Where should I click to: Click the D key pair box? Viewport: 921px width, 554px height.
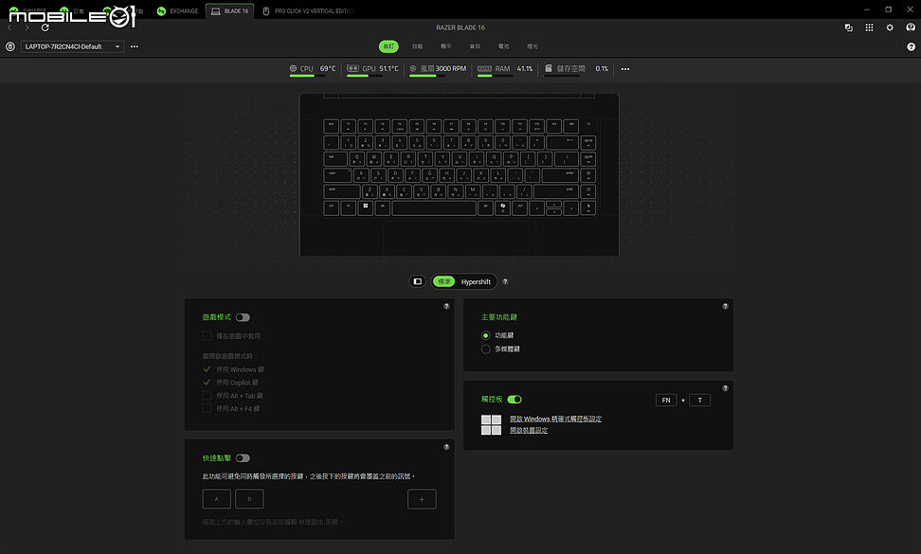249,499
